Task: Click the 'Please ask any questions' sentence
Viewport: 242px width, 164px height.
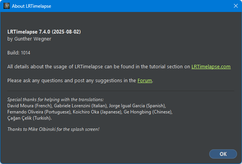Action: (x=72, y=81)
